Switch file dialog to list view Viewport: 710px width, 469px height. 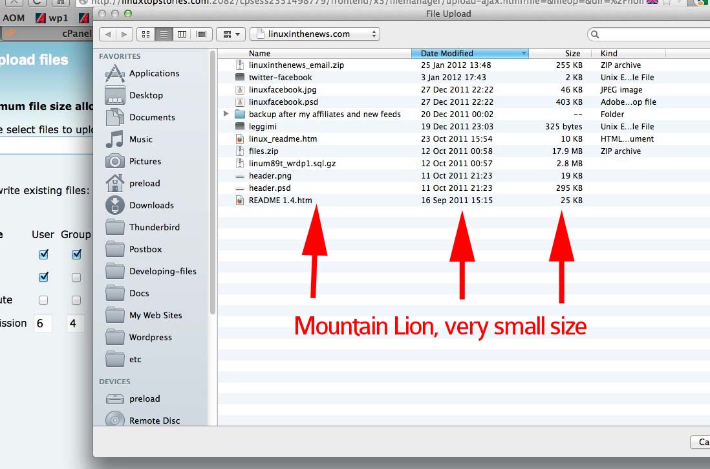click(164, 34)
